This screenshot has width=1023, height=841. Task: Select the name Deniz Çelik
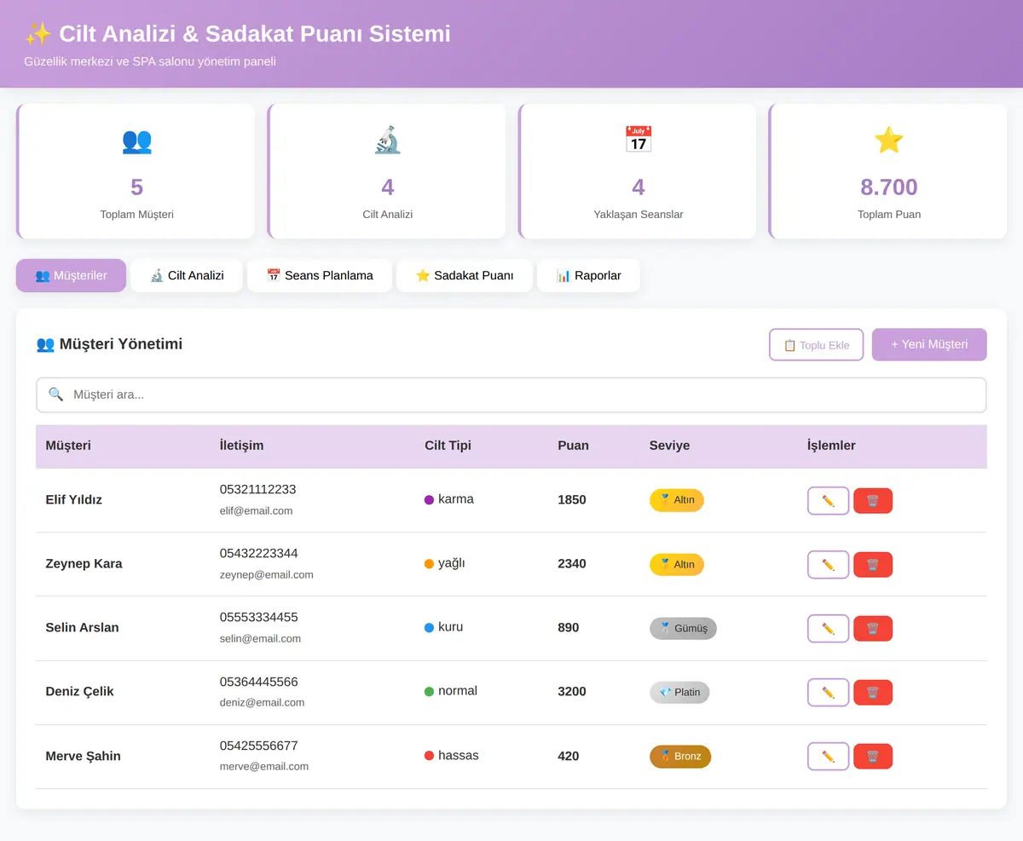tap(79, 692)
